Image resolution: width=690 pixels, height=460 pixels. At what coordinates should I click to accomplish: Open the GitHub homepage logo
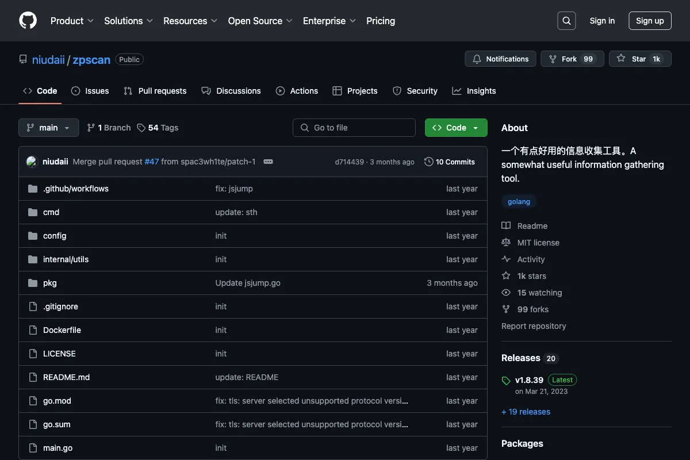[x=28, y=21]
